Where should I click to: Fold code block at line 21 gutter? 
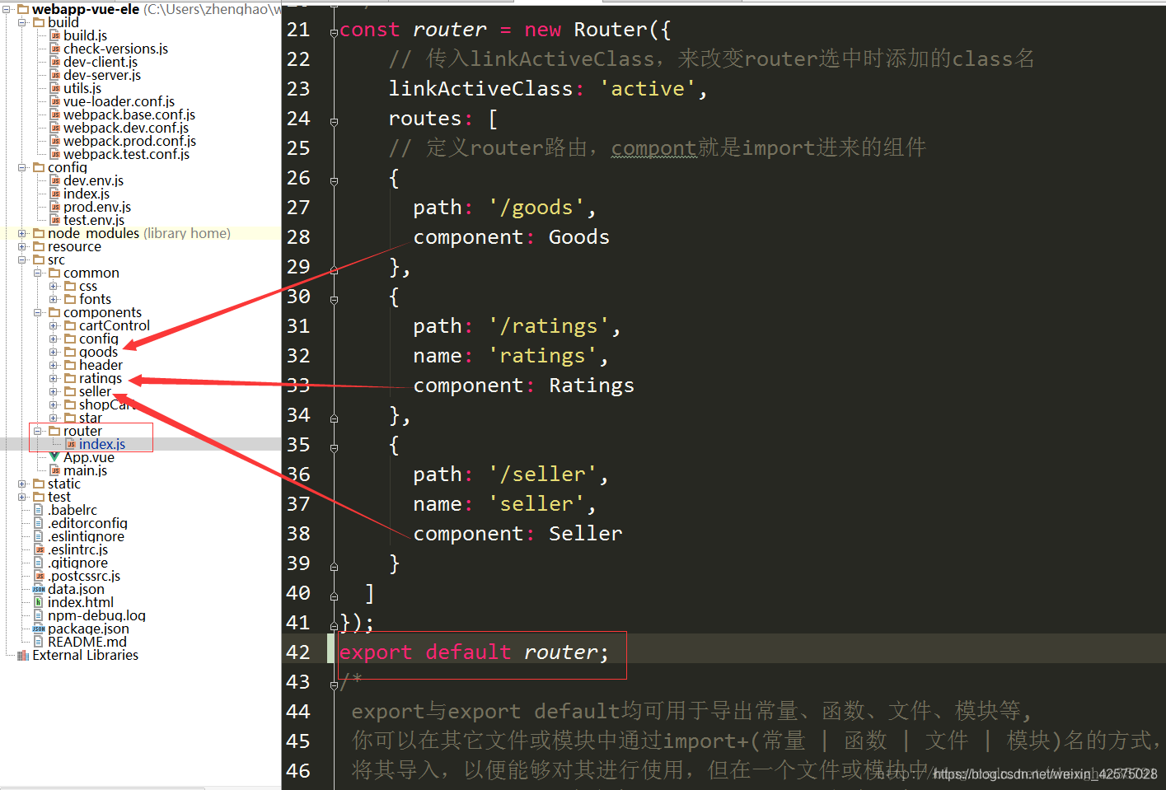(x=334, y=33)
